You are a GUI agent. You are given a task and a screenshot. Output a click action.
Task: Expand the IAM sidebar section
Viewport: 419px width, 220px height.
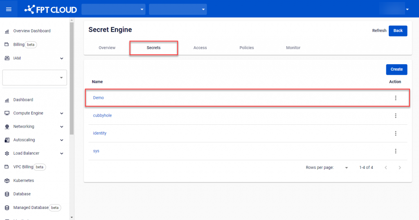[62, 58]
